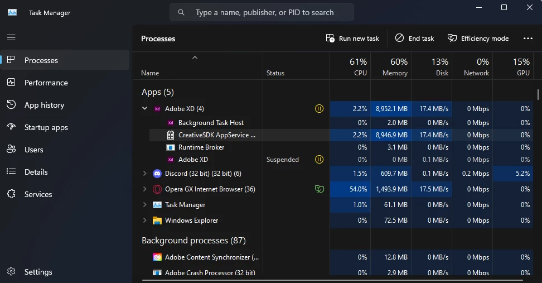Sort by Disk column showing 13%
The width and height of the screenshot is (542, 283).
coord(432,66)
